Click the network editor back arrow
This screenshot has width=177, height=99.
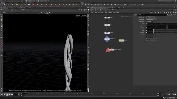click(x=91, y=10)
